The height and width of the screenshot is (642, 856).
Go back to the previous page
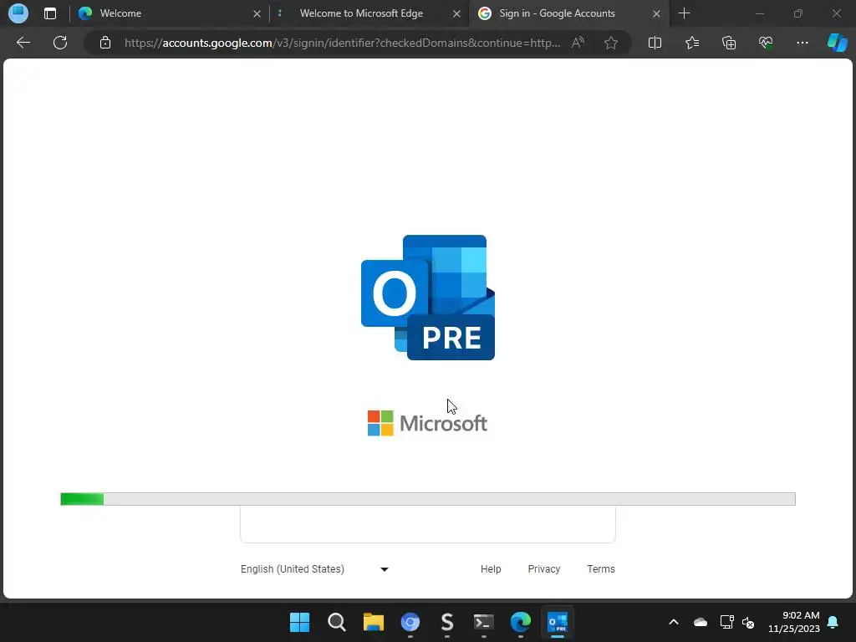[x=23, y=43]
